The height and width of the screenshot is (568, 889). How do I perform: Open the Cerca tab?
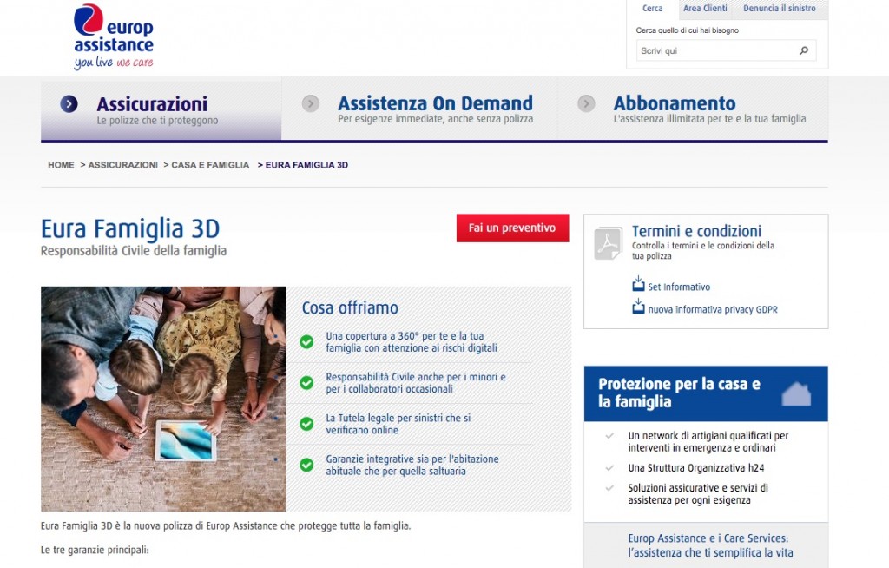pyautogui.click(x=652, y=9)
